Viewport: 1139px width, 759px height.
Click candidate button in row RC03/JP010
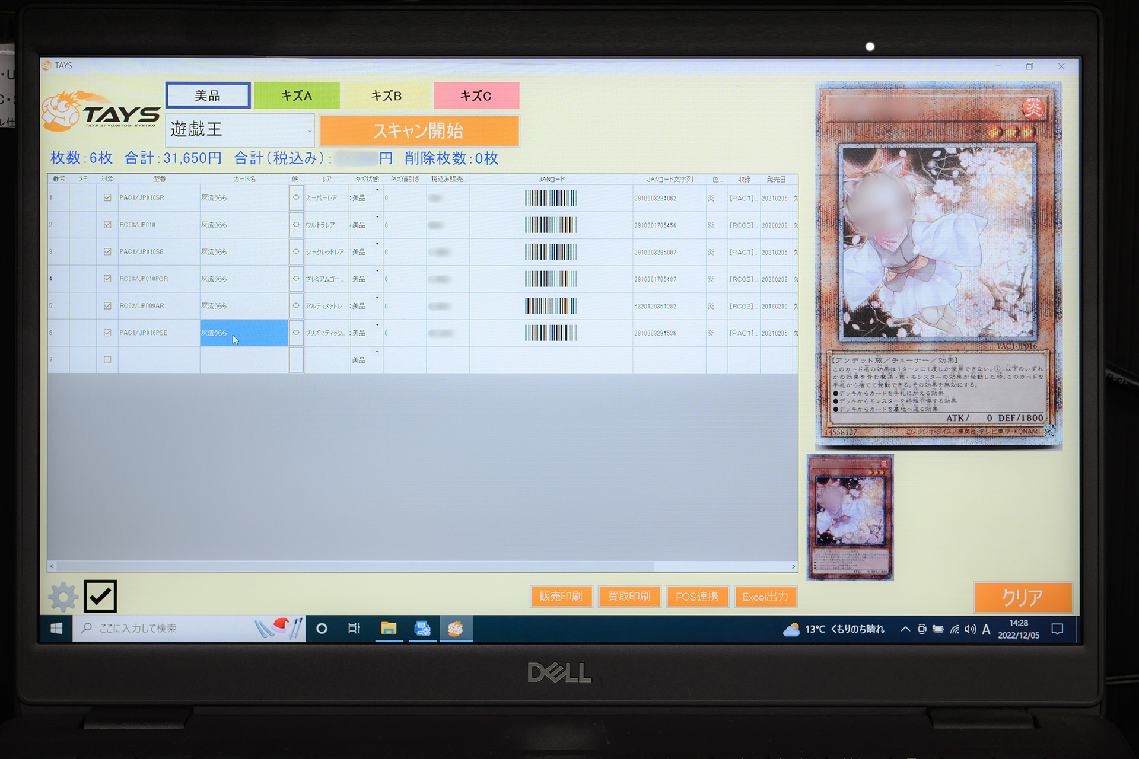pos(296,225)
